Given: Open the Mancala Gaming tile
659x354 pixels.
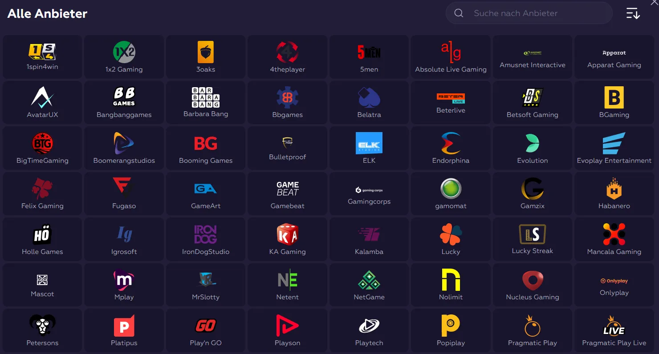Looking at the screenshot, I should pyautogui.click(x=614, y=239).
